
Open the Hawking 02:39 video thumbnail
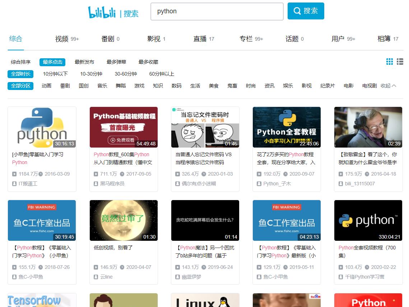point(368,127)
